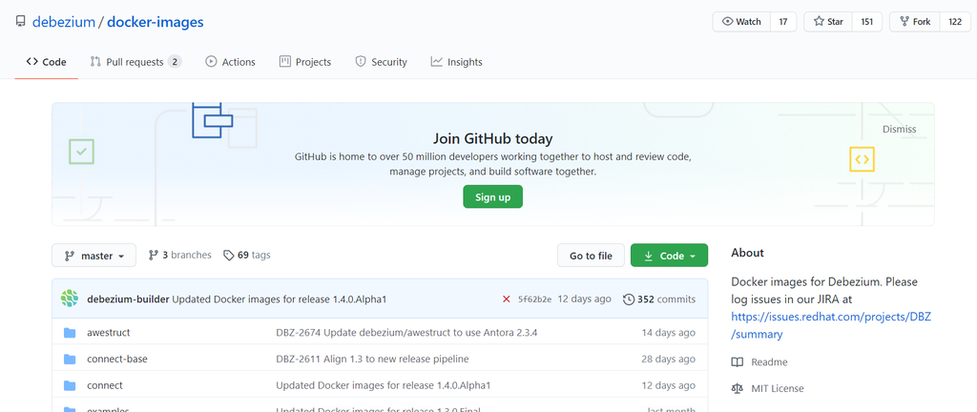Open the Actions tab
Screen dimensions: 977x412
230,62
